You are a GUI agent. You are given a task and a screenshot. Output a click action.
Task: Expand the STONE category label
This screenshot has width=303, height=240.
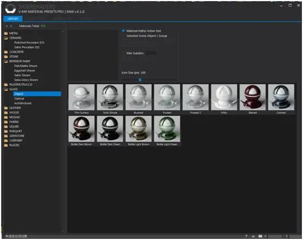(14, 56)
